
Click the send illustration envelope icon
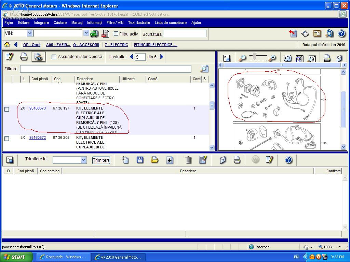(339, 58)
